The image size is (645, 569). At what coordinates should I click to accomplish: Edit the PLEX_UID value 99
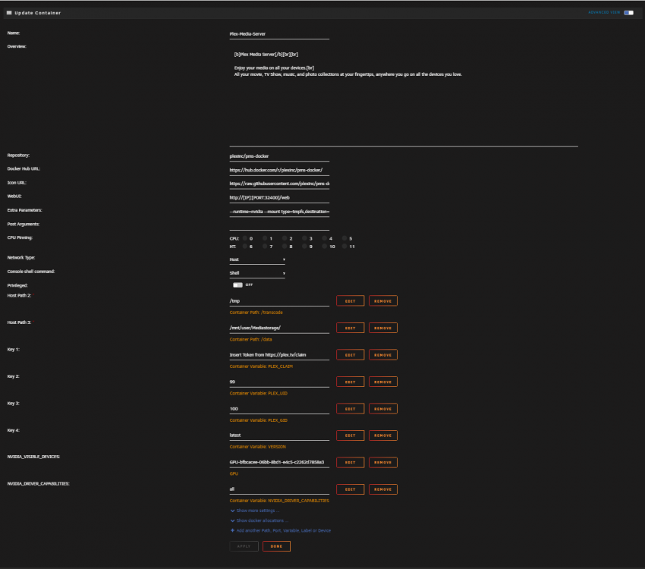tap(279, 382)
